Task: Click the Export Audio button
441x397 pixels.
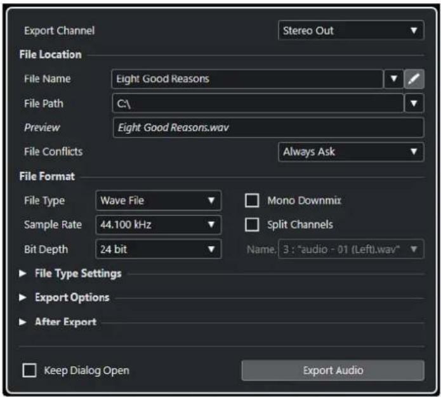Action: pyautogui.click(x=332, y=370)
